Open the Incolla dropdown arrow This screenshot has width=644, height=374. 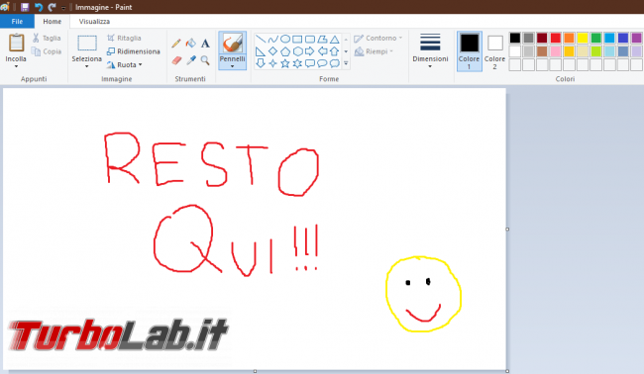tap(17, 66)
